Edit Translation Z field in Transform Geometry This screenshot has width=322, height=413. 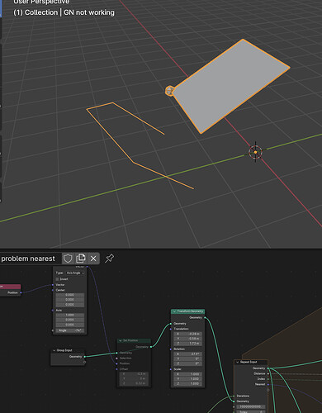coord(188,344)
